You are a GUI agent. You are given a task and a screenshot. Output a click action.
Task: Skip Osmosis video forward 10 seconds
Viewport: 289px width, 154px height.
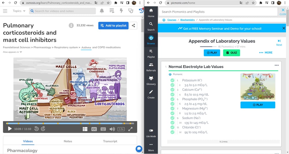point(43,129)
